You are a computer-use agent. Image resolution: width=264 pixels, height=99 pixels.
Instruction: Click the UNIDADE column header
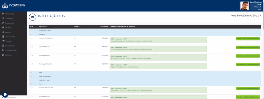click(x=77, y=27)
